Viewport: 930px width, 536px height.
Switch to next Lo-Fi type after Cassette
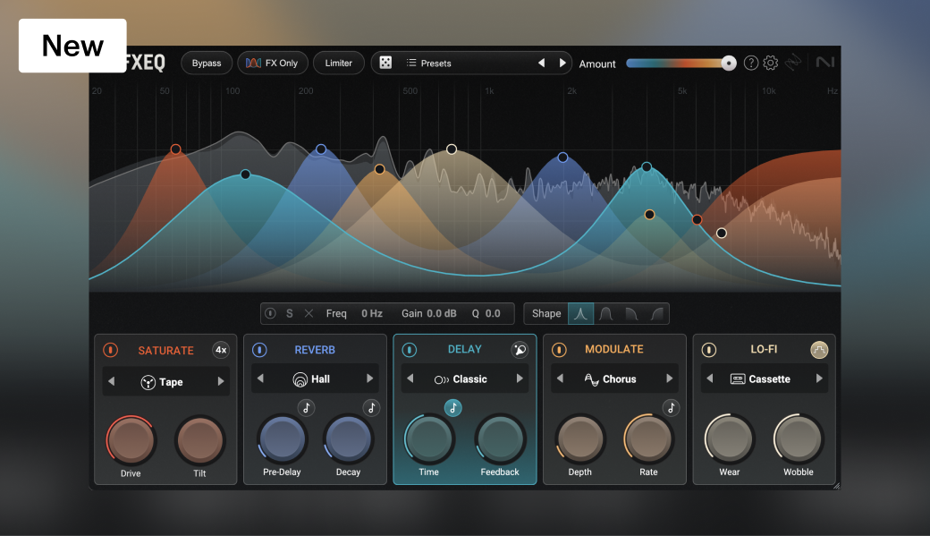coord(819,379)
